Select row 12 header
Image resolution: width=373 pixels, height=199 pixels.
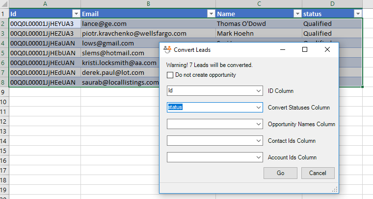4,121
